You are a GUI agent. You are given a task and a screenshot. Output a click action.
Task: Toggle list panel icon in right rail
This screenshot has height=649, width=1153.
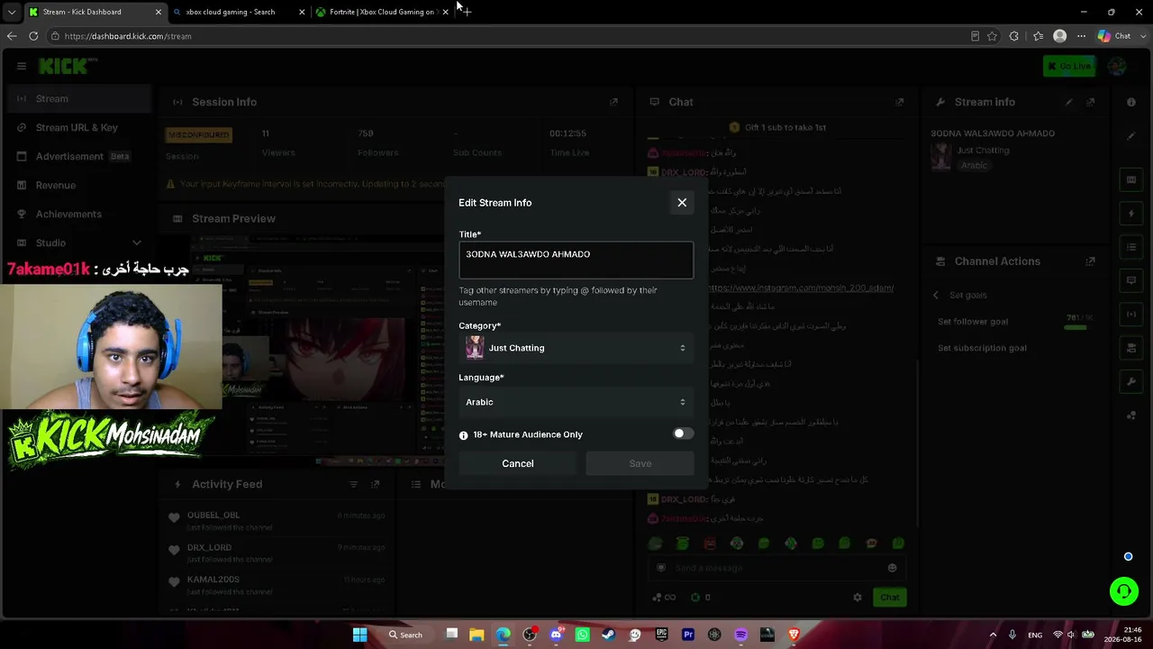tap(1131, 247)
